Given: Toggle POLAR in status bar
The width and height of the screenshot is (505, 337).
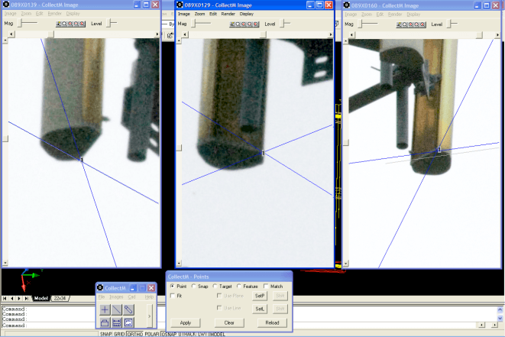Looking at the screenshot, I should (x=152, y=334).
